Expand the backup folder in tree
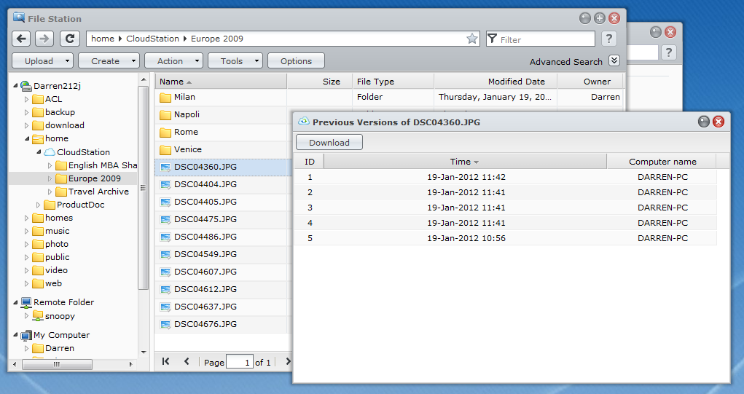This screenshot has width=744, height=394. (26, 112)
